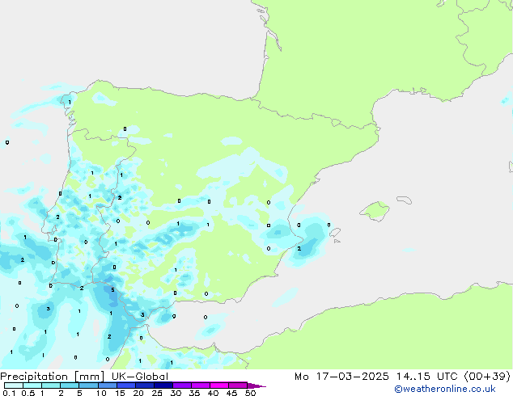Open the weatheronline.co.uk copyright link
This screenshot has width=513, height=396.
click(445, 389)
